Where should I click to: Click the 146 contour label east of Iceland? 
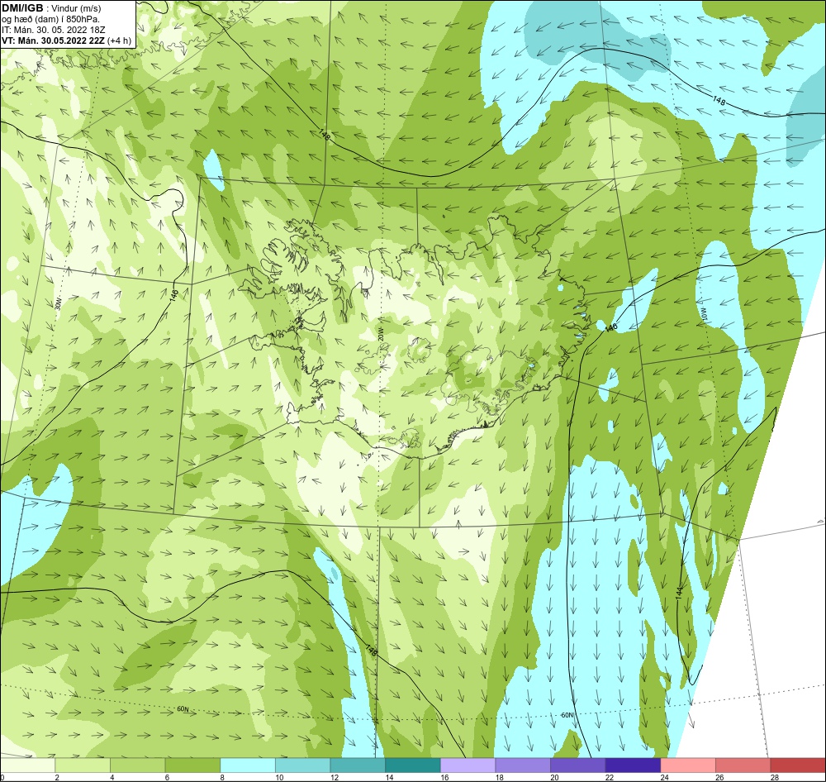click(610, 327)
